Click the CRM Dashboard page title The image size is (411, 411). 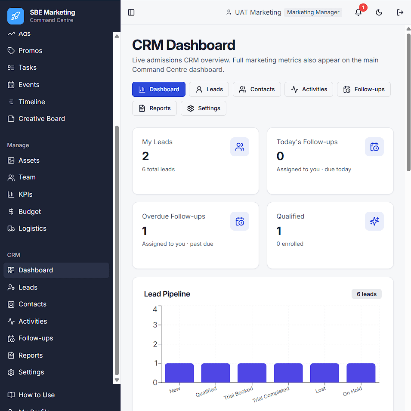click(x=183, y=45)
